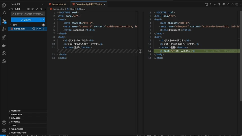Click the checkmark commit icon in header
Screen dimensions: 242x136
(x=37, y=9)
